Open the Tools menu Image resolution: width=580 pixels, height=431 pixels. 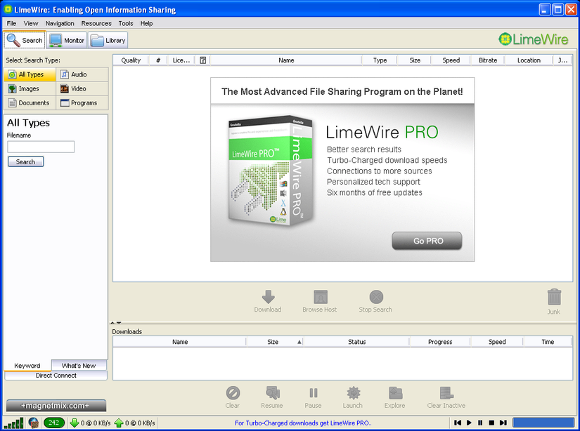(x=126, y=23)
